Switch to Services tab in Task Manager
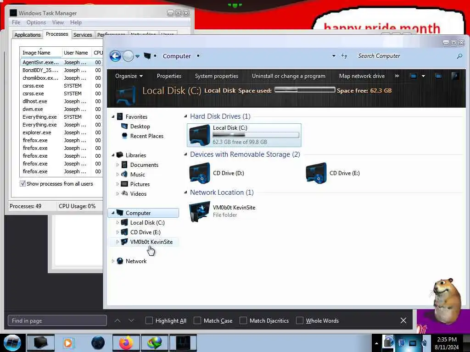 point(83,35)
